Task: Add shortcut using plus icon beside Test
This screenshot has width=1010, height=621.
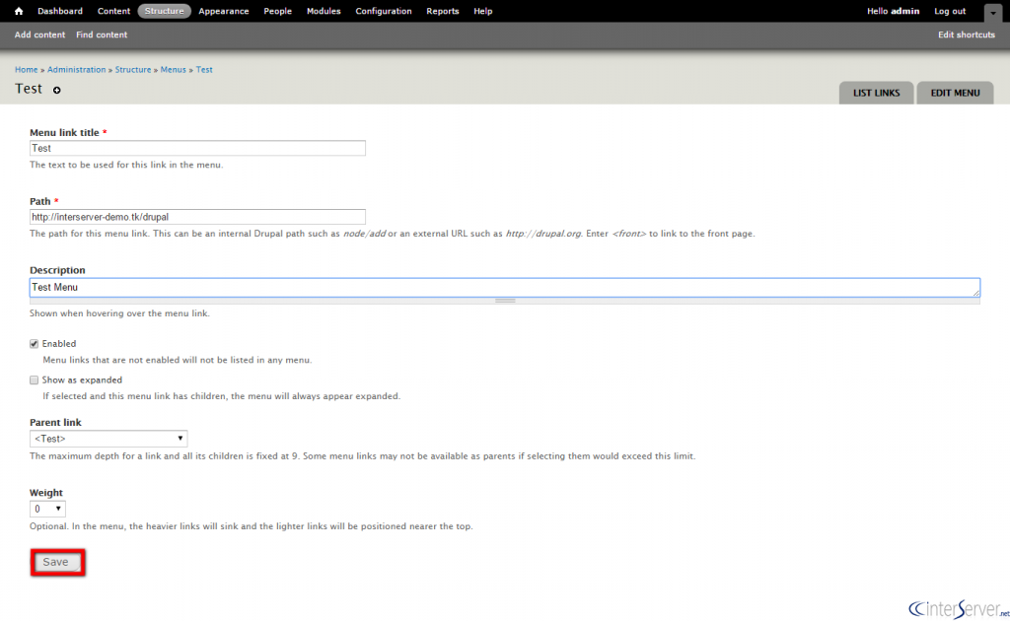Action: coord(56,90)
